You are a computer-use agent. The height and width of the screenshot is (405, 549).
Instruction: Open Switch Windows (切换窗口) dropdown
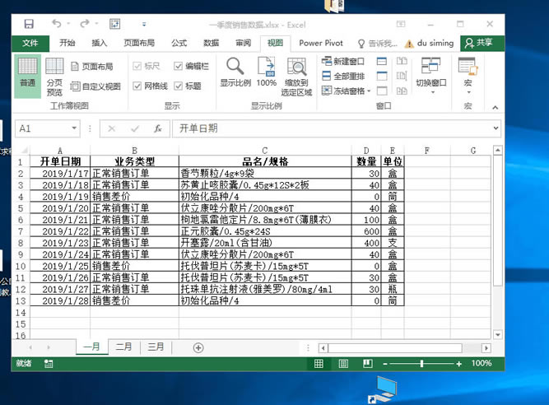tap(431, 76)
